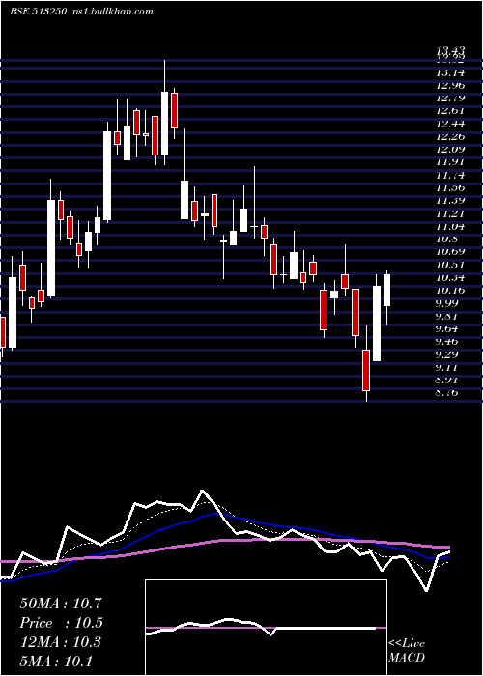Click the 11.91 price axis label
483x676 pixels.
[450, 162]
